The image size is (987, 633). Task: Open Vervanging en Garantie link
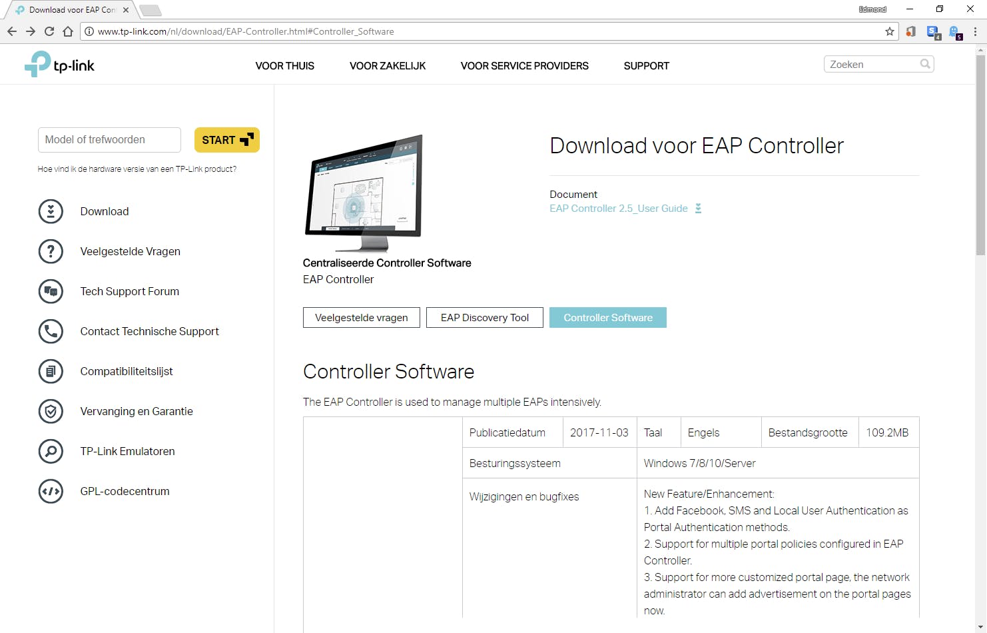pos(137,411)
